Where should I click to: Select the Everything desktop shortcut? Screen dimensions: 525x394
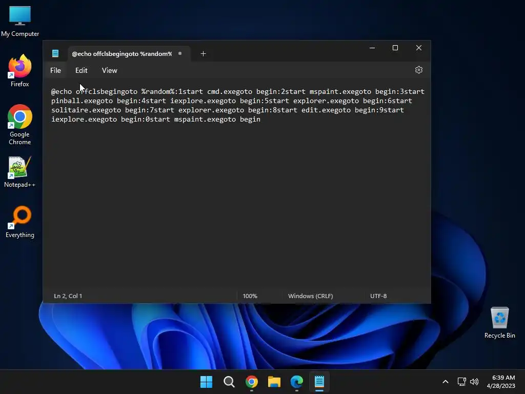coord(20,222)
